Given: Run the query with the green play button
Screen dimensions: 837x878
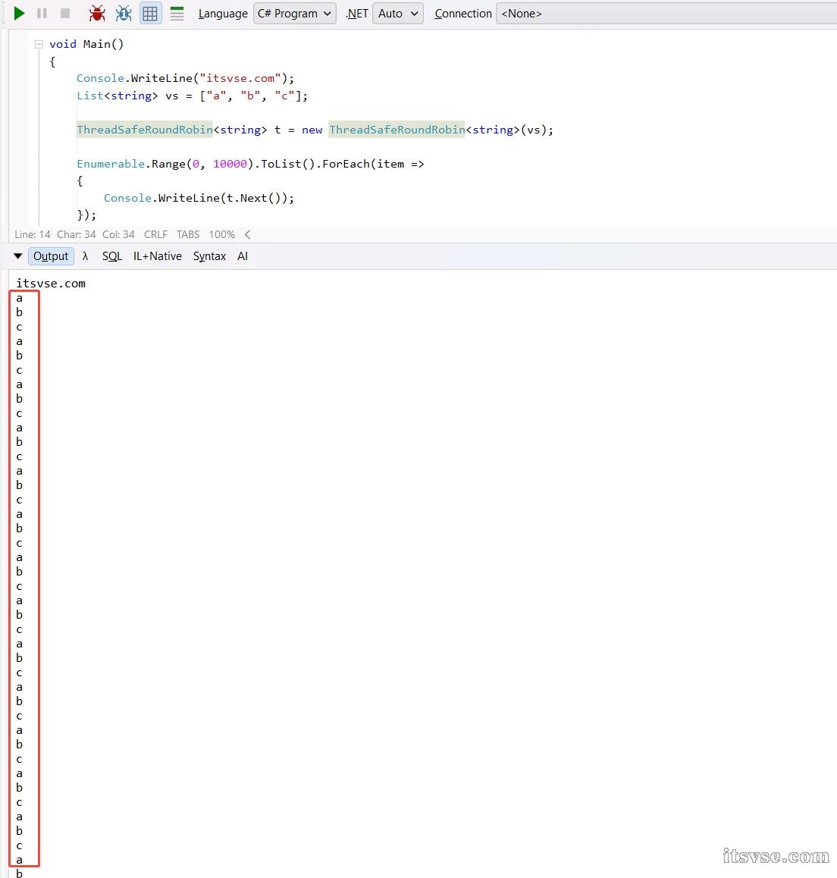Looking at the screenshot, I should pyautogui.click(x=20, y=13).
